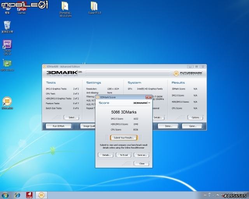Click the taskbar clock
The height and width of the screenshot is (199, 249).
238,194
